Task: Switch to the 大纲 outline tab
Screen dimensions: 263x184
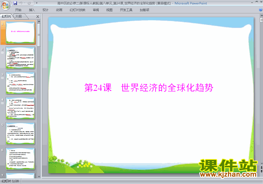Action: pos(19,16)
